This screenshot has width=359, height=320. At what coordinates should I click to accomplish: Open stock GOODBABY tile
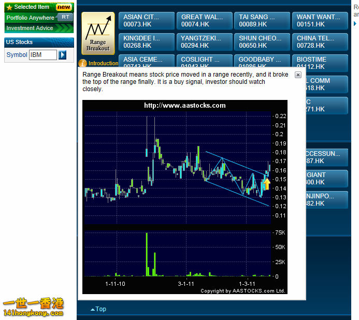click(262, 61)
